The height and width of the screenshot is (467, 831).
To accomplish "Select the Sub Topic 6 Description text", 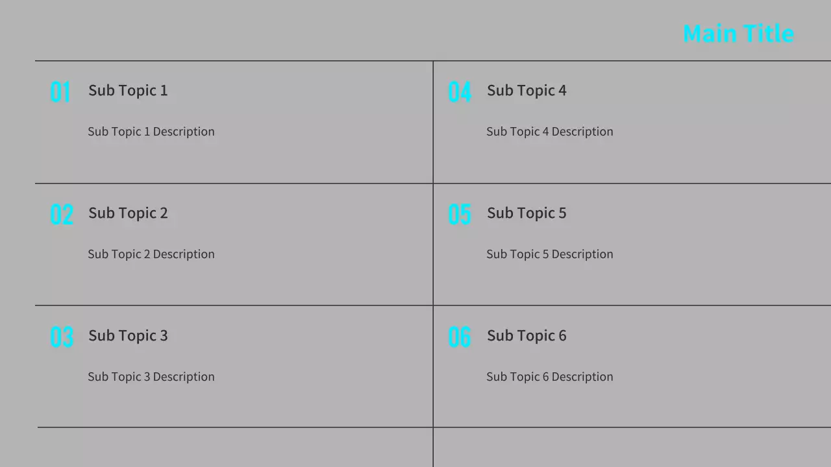I will pos(550,377).
